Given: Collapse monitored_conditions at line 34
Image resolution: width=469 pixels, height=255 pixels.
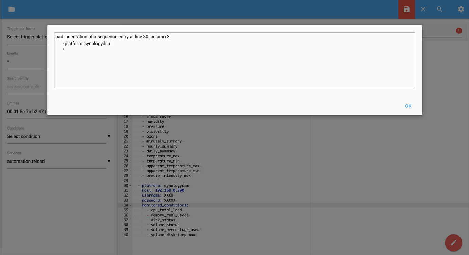Looking at the screenshot, I should click(x=130, y=205).
